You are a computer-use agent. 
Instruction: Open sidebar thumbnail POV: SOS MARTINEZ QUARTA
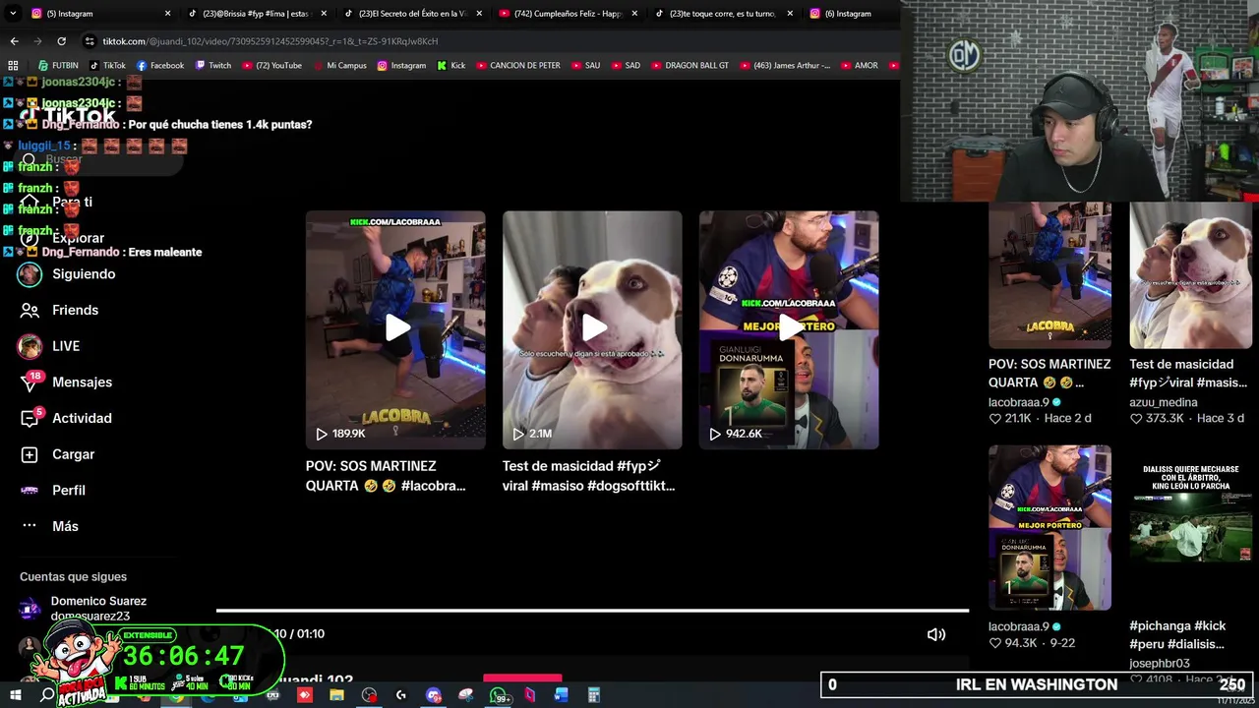(x=1049, y=275)
